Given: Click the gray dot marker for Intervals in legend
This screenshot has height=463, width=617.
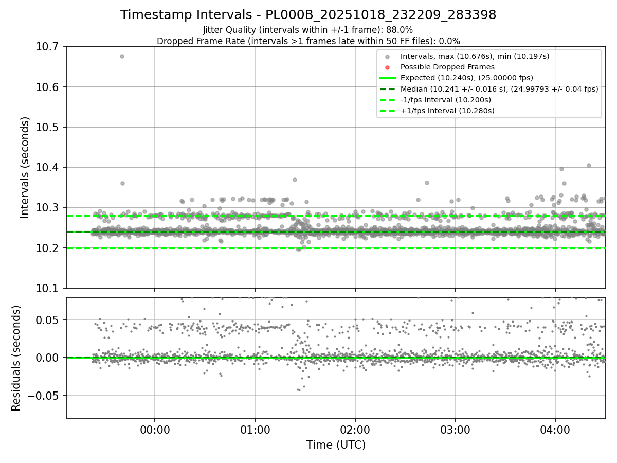Looking at the screenshot, I should pos(388,57).
